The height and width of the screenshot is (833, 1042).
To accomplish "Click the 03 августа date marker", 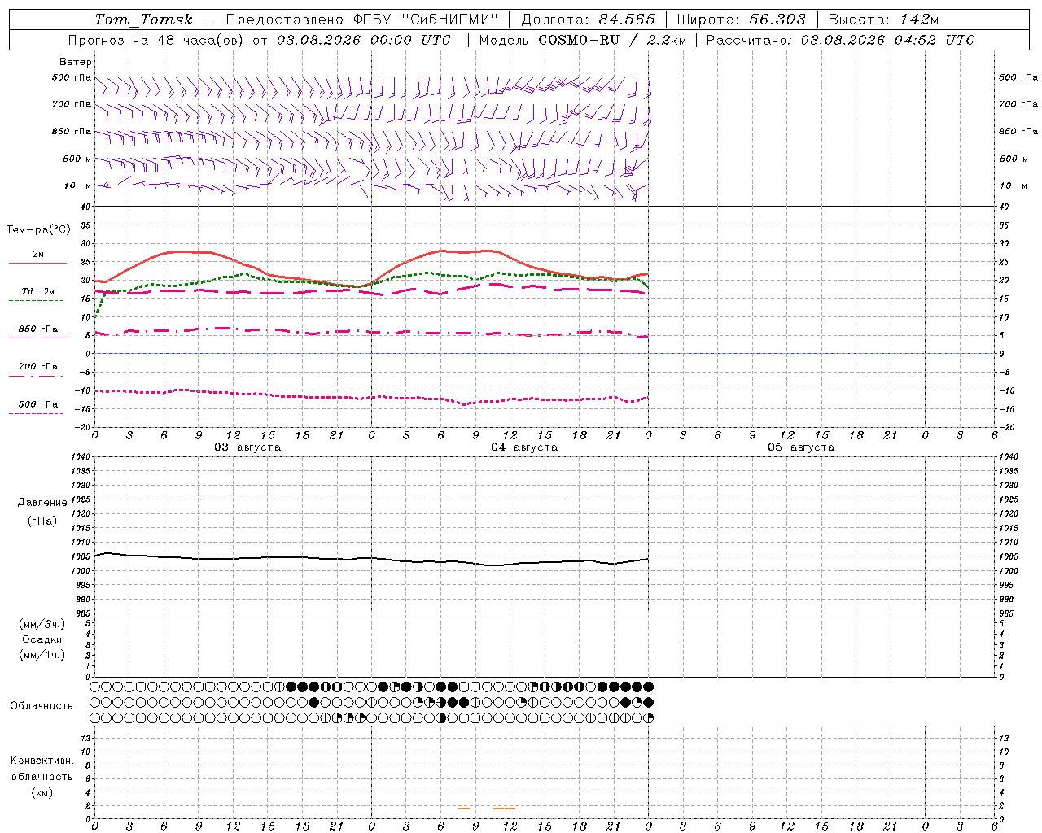I will [x=247, y=447].
